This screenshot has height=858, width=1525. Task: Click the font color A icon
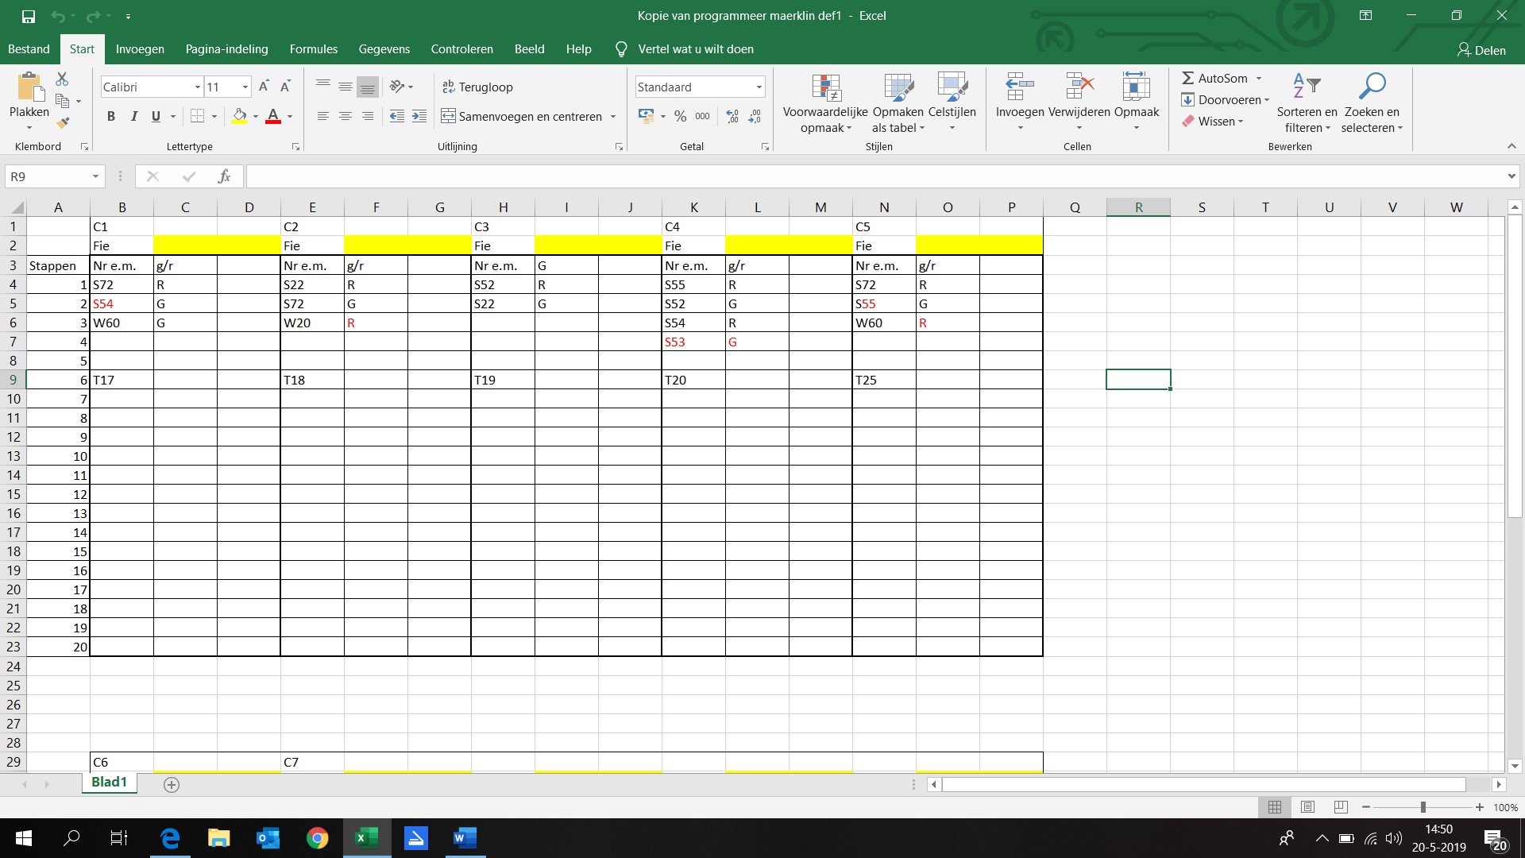[273, 116]
